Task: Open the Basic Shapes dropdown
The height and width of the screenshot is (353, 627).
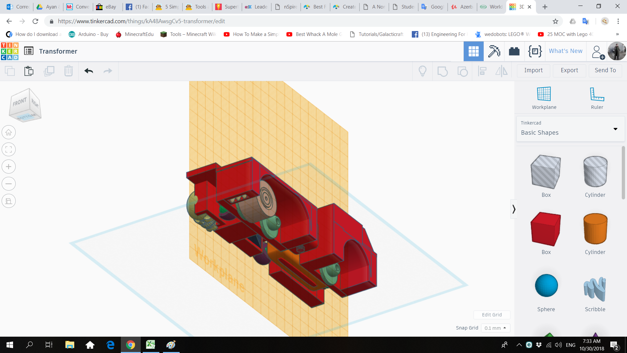Action: (x=570, y=129)
